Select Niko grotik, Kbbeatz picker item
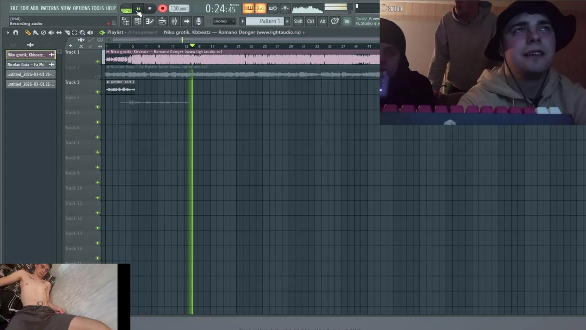The height and width of the screenshot is (330, 586). (x=30, y=55)
